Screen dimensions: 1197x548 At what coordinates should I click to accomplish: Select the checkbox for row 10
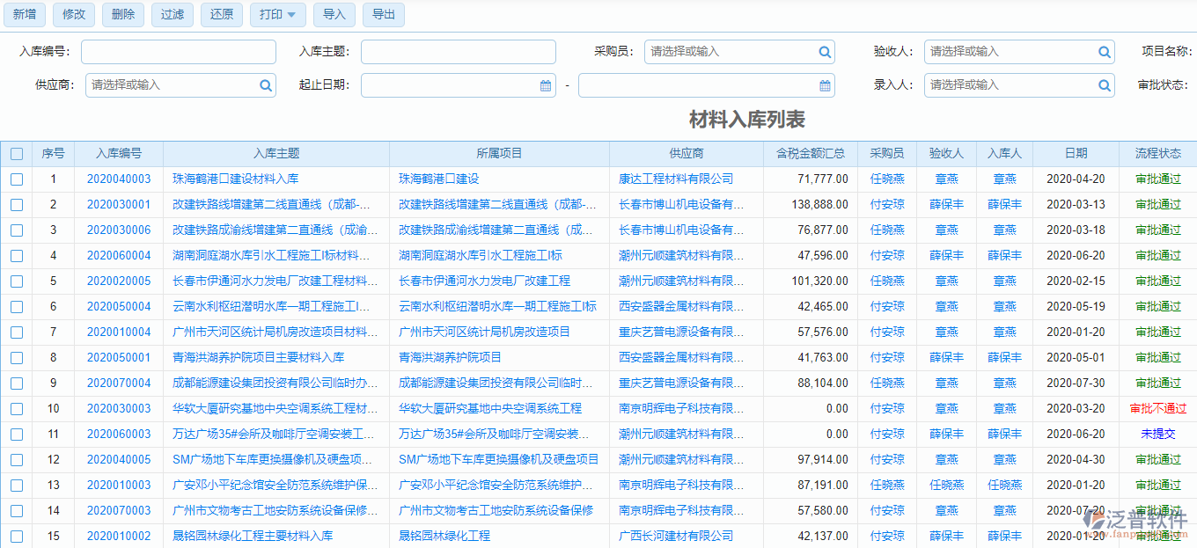coord(17,409)
